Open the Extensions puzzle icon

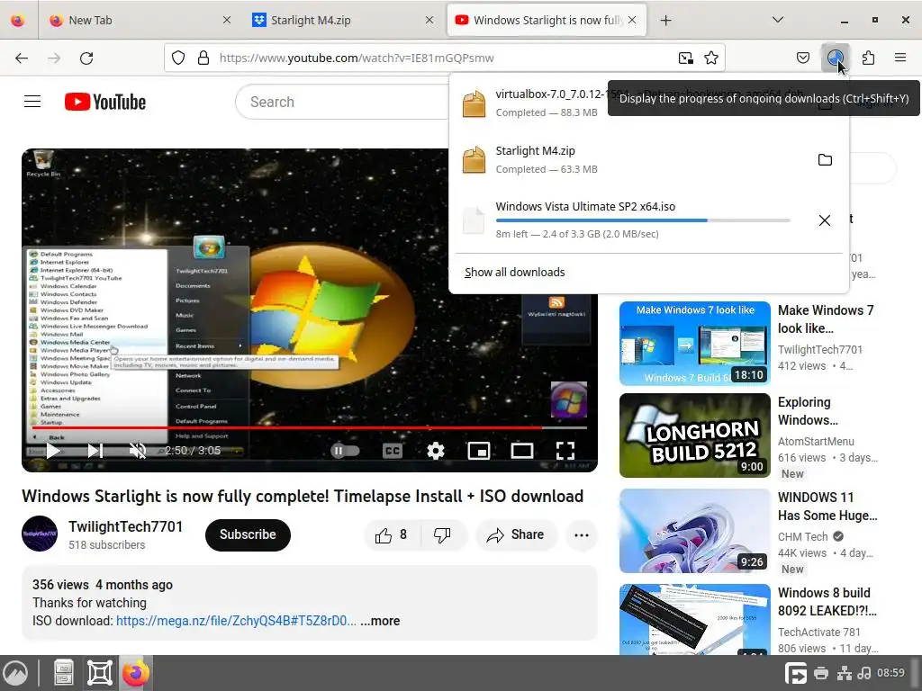click(x=868, y=58)
